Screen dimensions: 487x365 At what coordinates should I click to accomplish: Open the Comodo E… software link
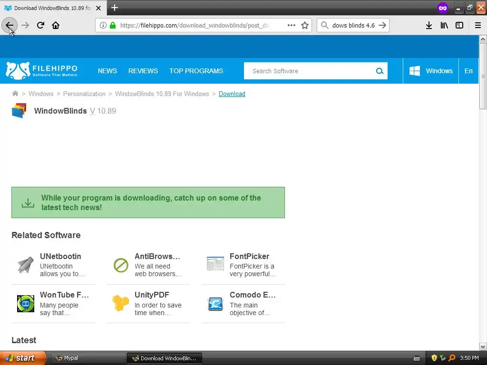coord(253,295)
